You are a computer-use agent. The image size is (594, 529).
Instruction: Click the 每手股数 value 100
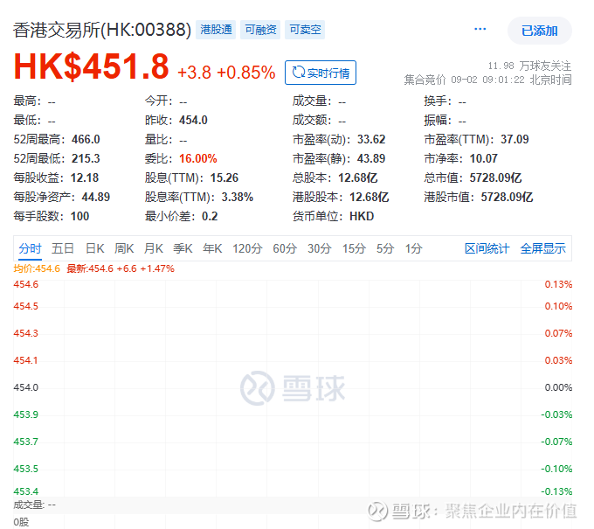point(80,216)
